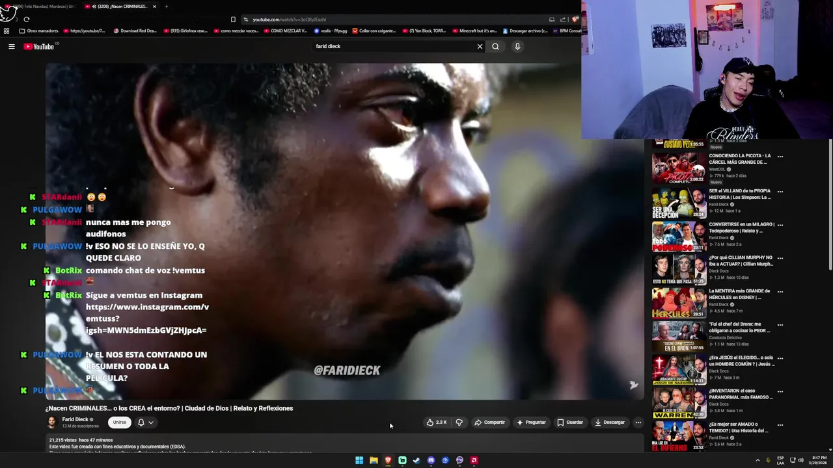Start voice search with microphone
Image resolution: width=833 pixels, height=468 pixels.
point(517,46)
